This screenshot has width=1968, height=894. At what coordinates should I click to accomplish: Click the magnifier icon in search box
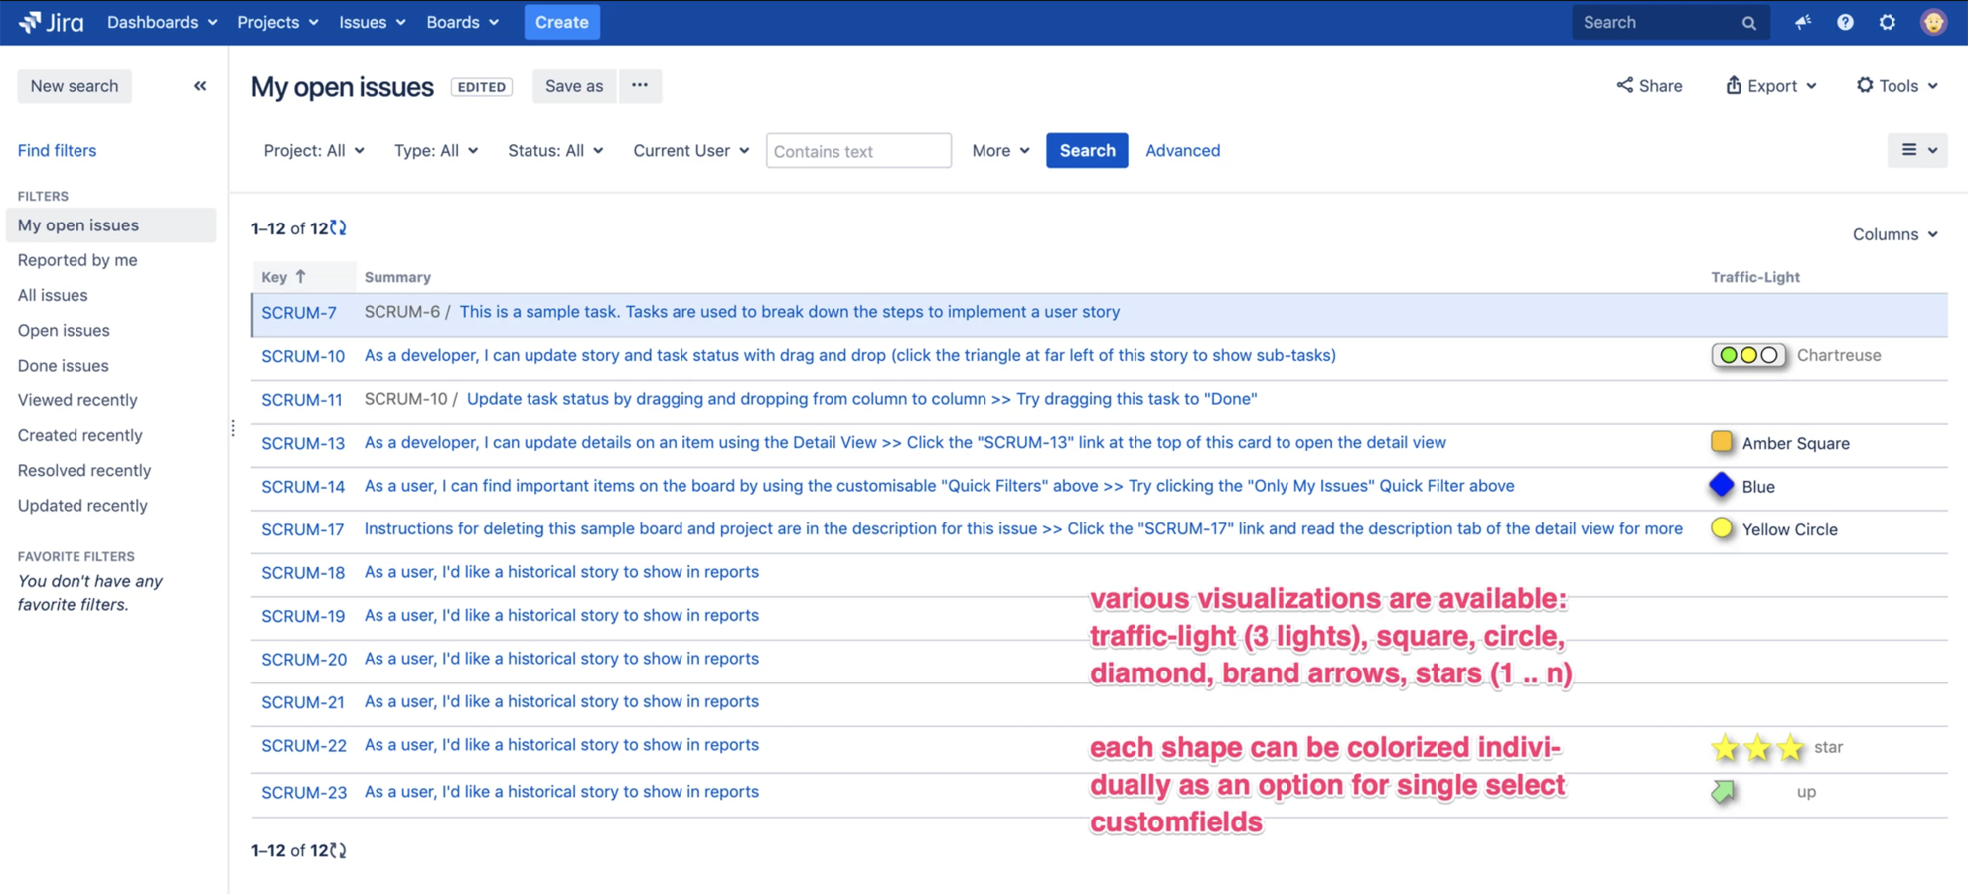coord(1748,23)
